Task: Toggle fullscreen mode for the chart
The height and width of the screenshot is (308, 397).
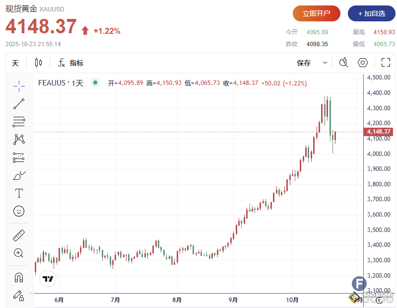Action: pos(386,63)
